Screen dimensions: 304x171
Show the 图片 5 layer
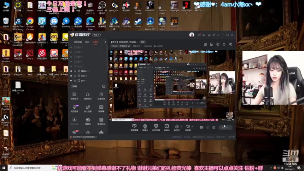pos(71,47)
